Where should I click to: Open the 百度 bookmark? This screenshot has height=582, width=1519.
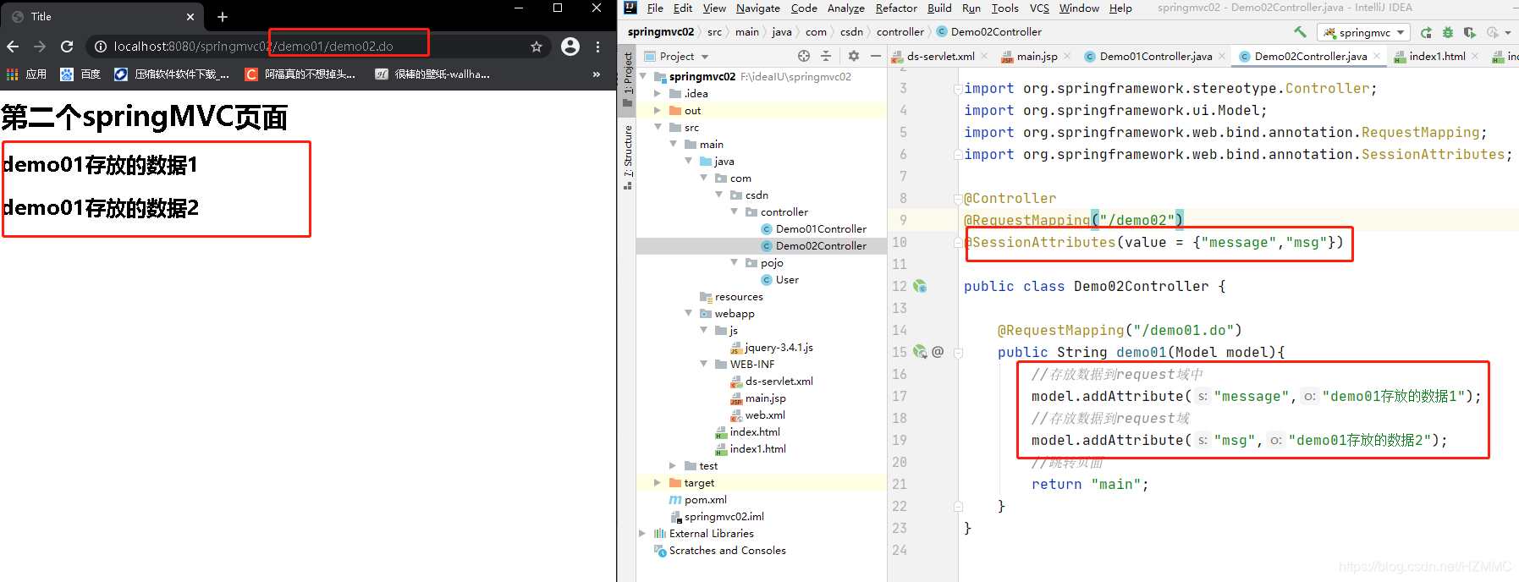point(80,74)
